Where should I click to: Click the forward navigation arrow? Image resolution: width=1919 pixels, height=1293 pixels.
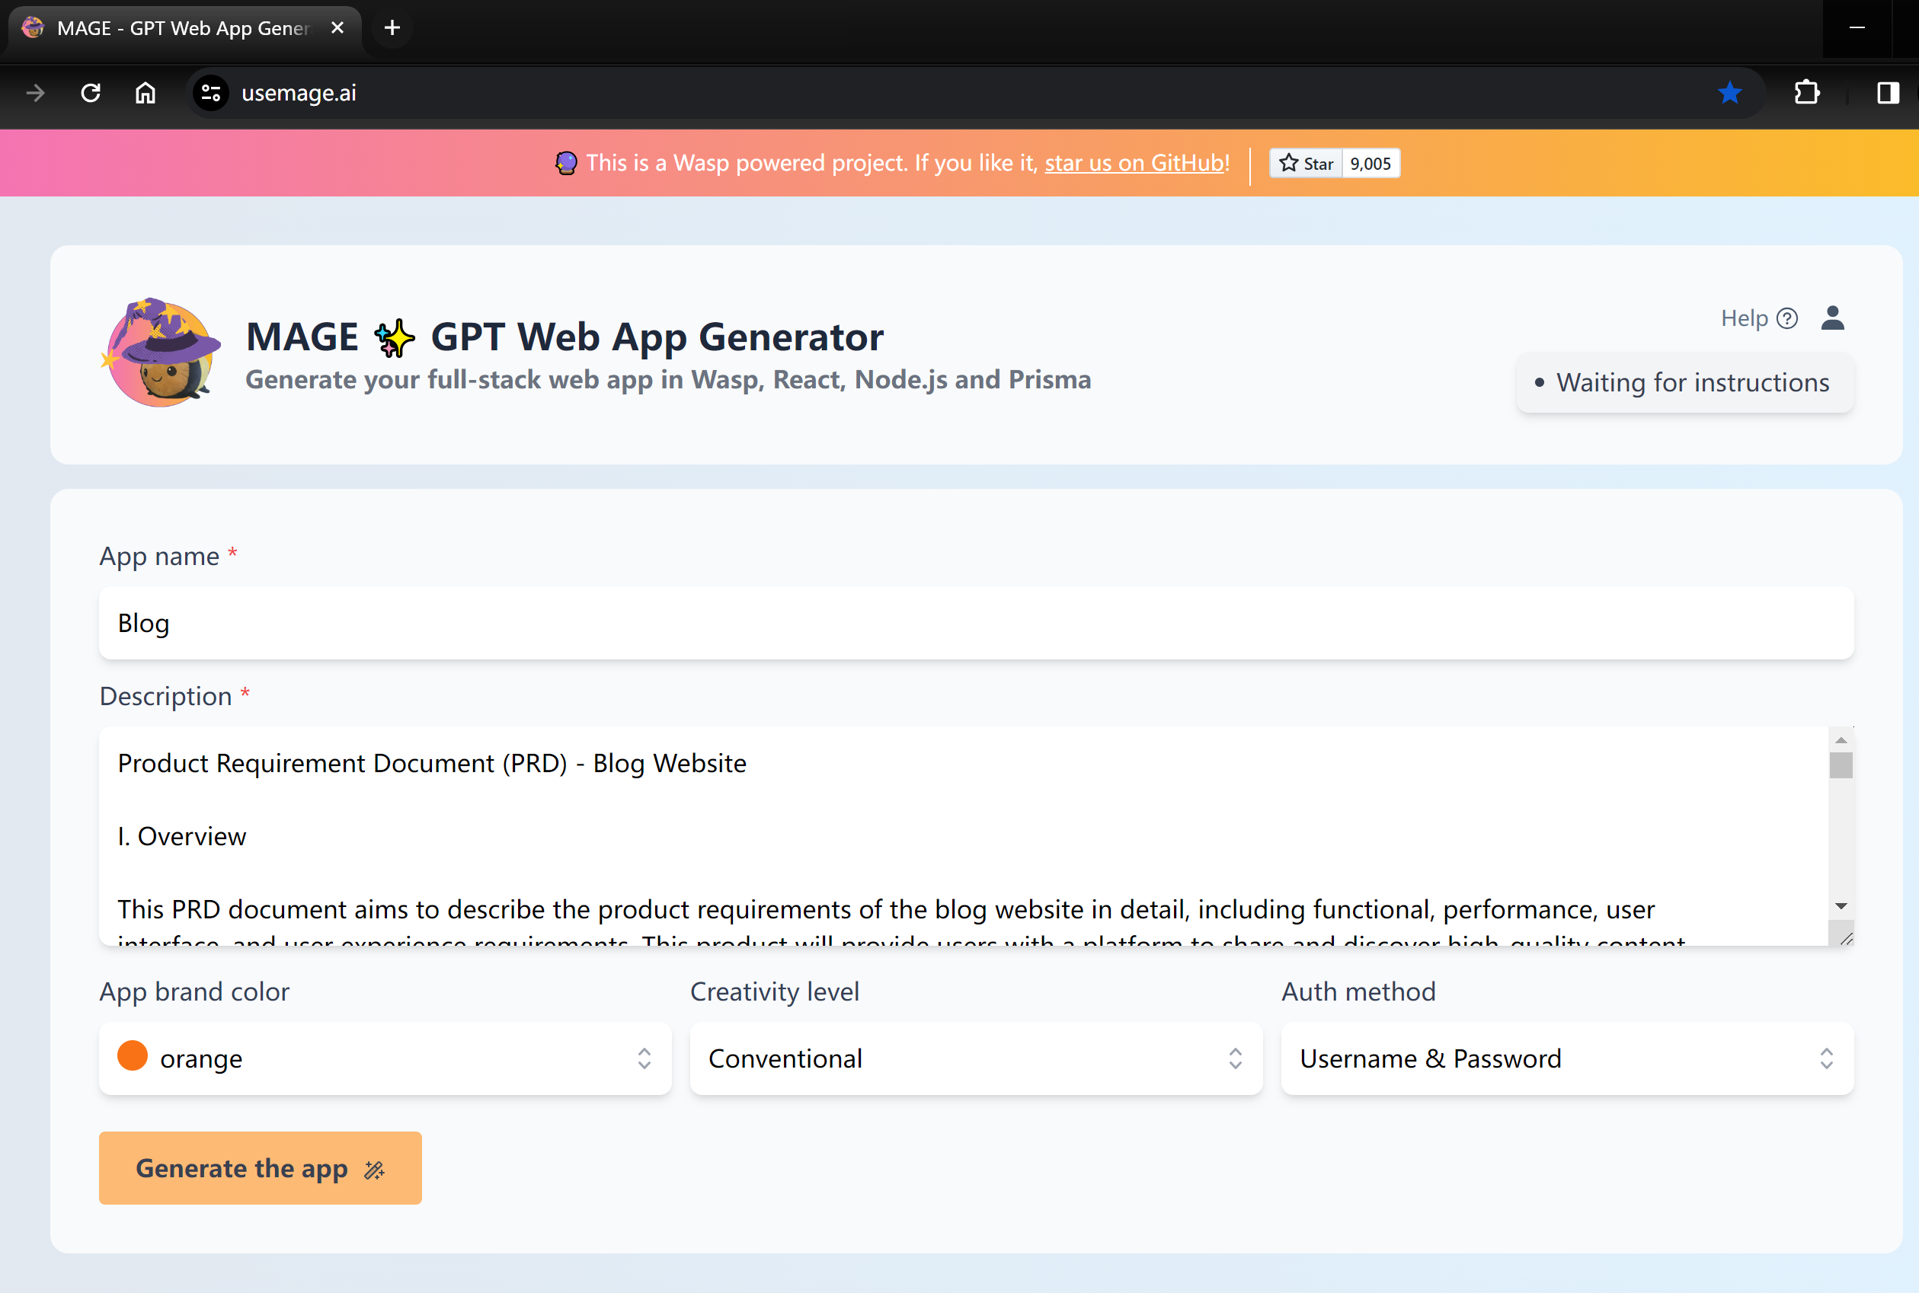[x=36, y=93]
